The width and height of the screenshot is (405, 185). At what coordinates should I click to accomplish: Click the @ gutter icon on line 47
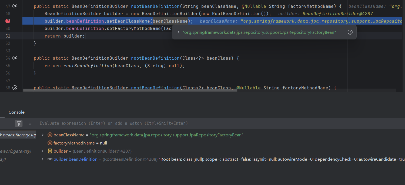click(x=15, y=6)
